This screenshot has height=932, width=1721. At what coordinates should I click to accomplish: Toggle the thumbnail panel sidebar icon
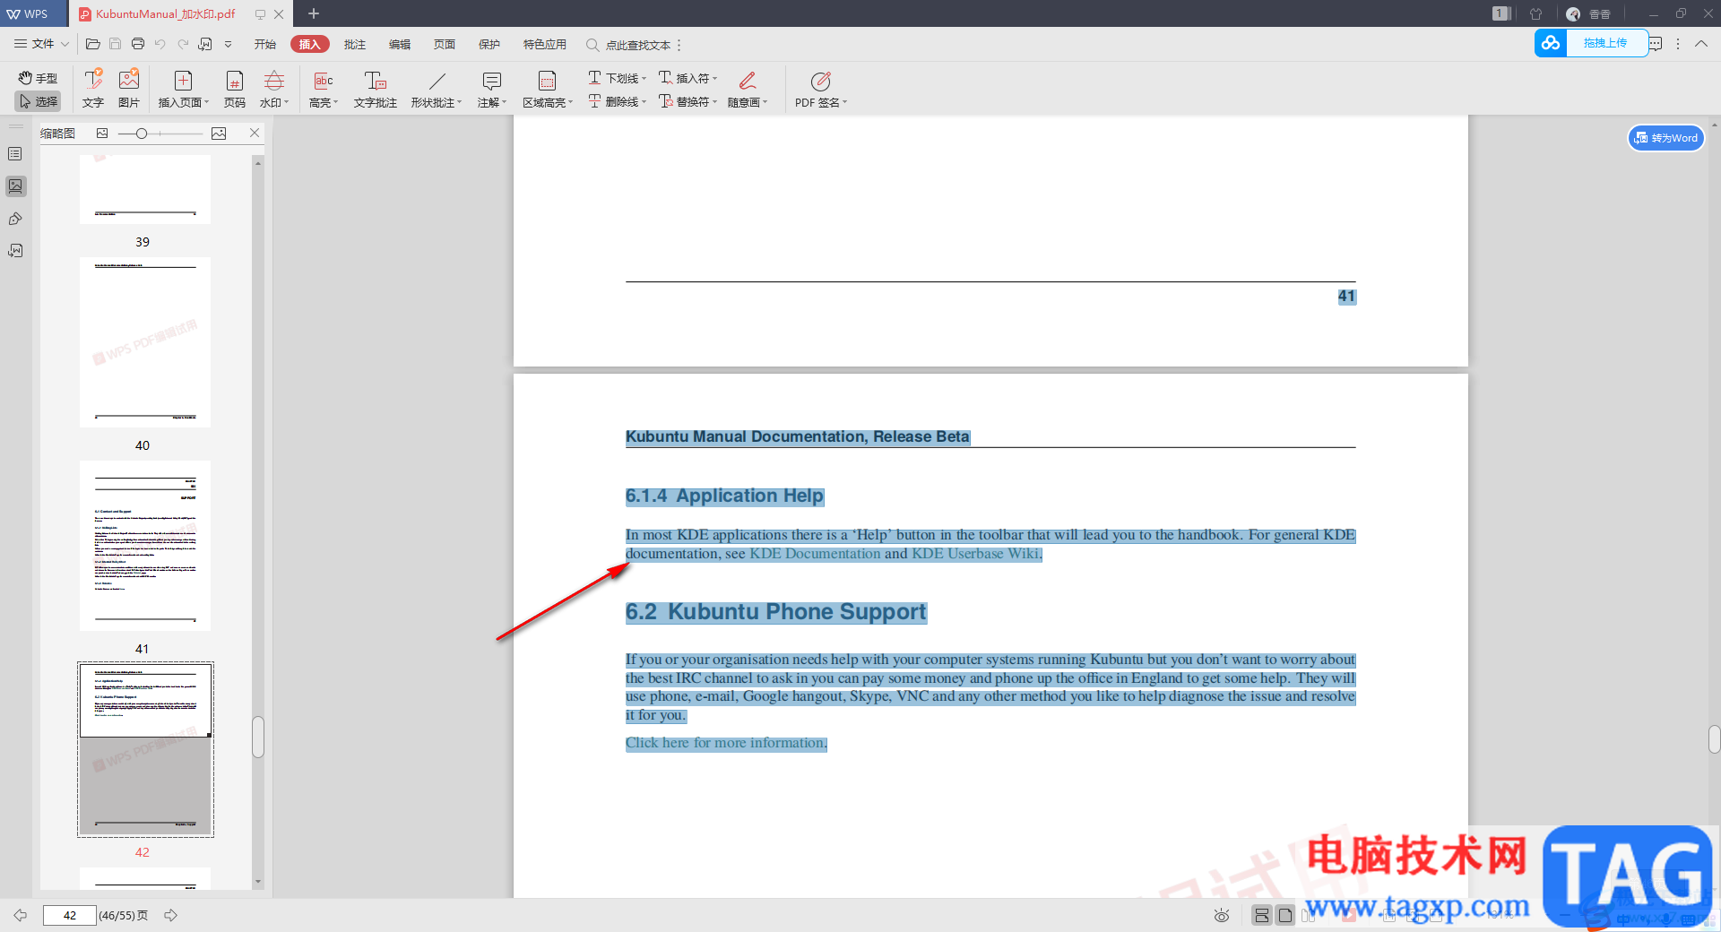15,186
